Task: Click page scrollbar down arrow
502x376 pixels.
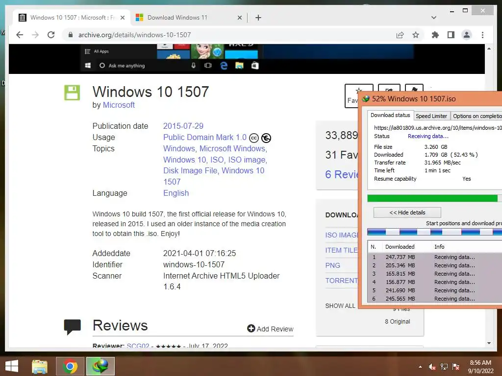Action: (x=489, y=343)
